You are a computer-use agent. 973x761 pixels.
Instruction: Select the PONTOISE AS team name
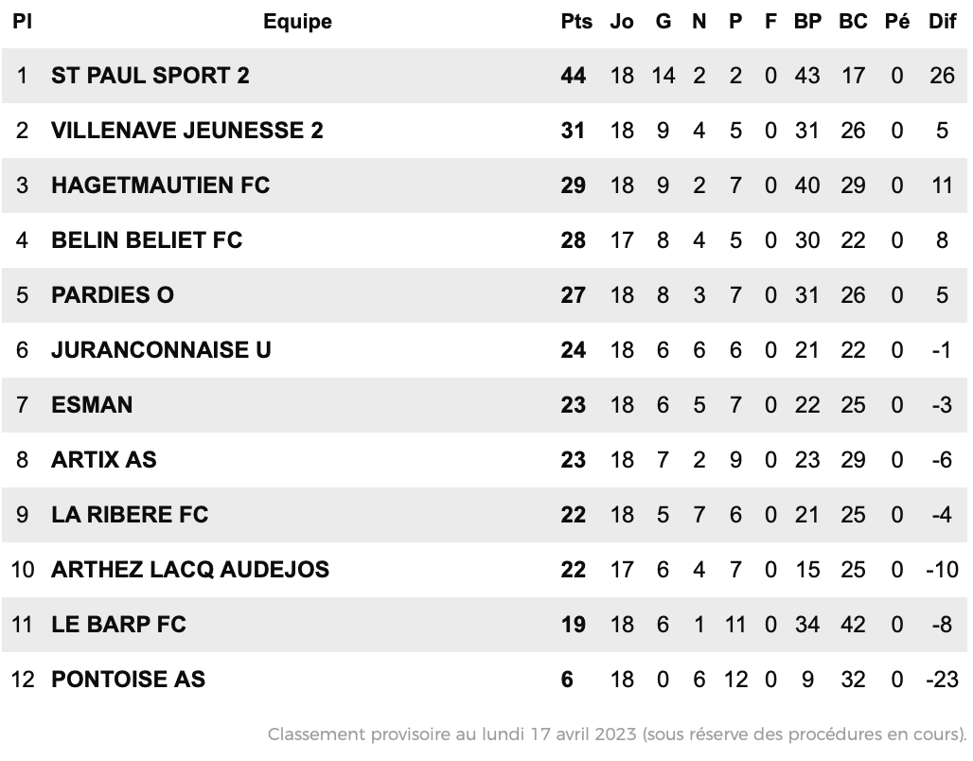point(128,679)
